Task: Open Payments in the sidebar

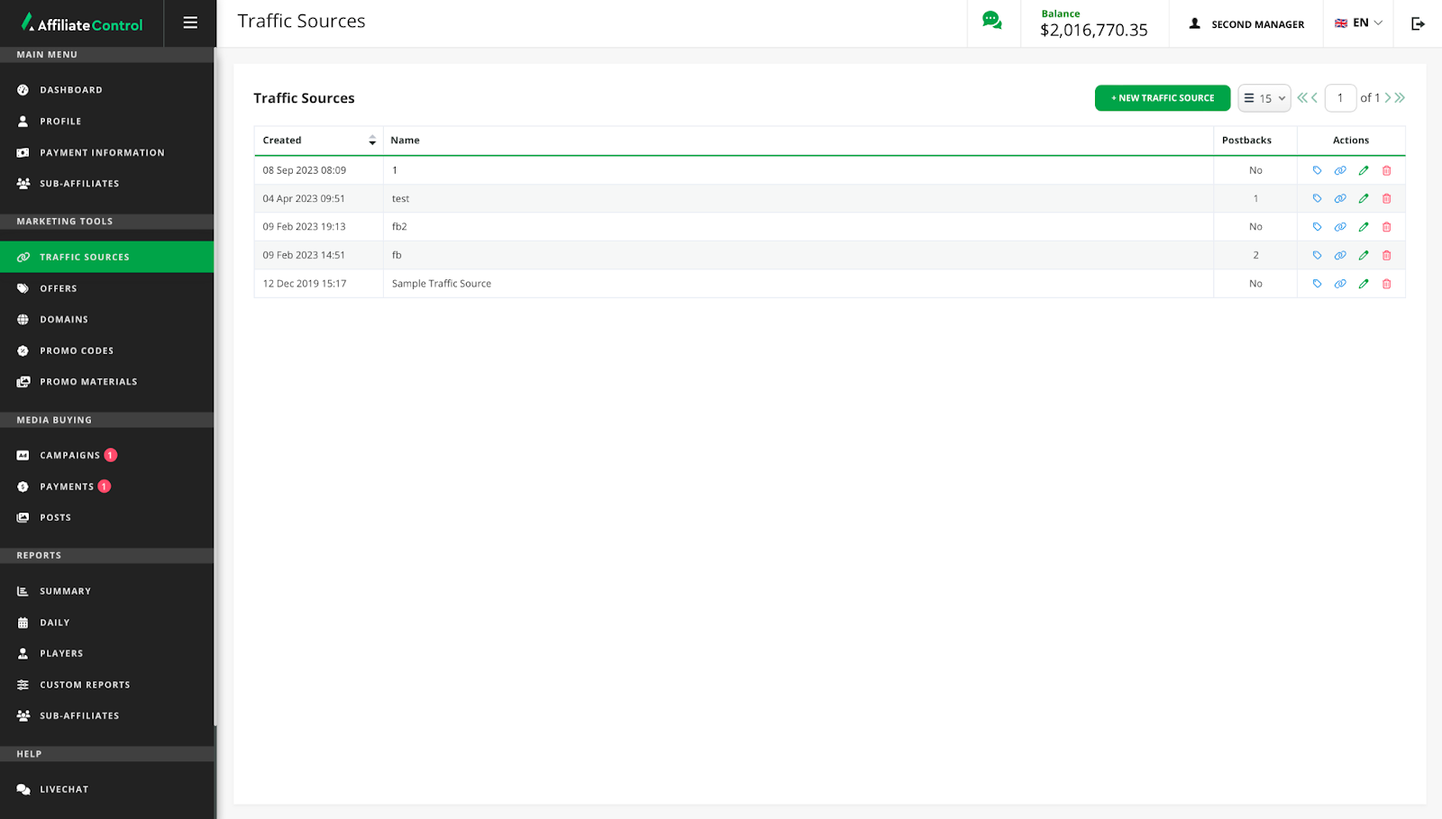Action: (67, 487)
